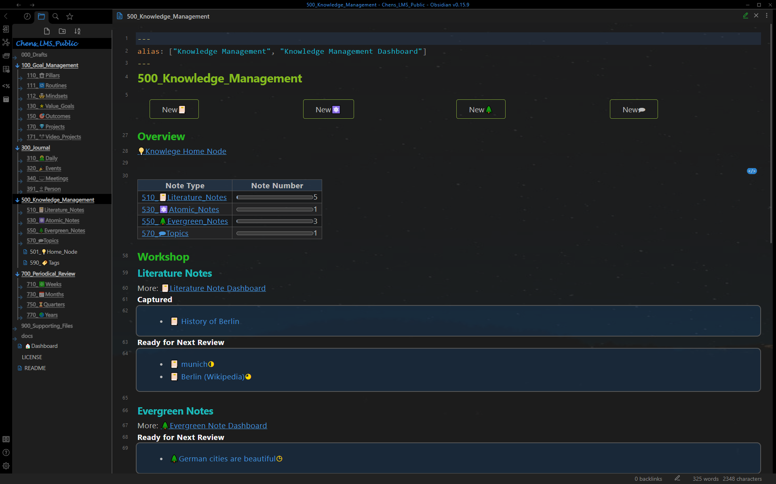Click the New topic speech-bubble button
This screenshot has width=776, height=484.
point(634,109)
